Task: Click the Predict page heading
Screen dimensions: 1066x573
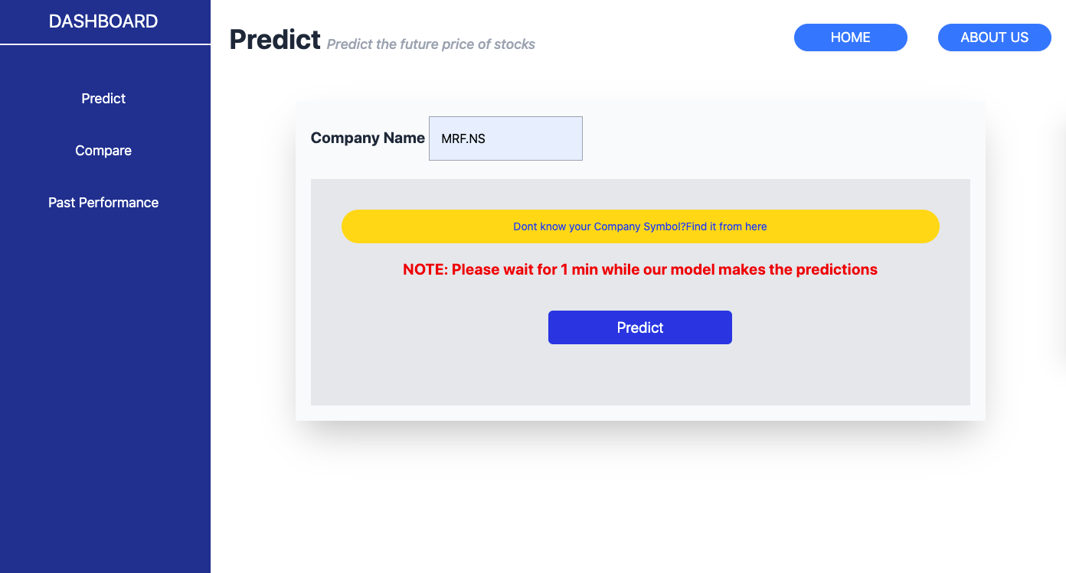Action: pos(275,39)
